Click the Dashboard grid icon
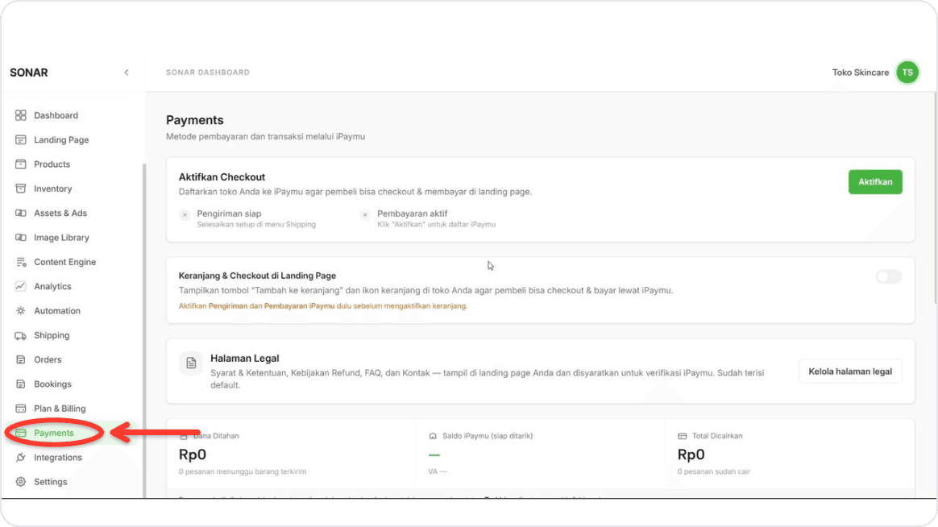Viewport: 938px width, 527px height. point(21,115)
